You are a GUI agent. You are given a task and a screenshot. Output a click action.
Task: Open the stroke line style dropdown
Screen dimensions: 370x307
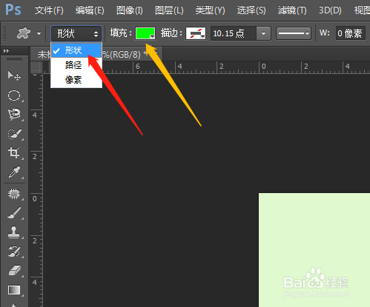[x=294, y=33]
